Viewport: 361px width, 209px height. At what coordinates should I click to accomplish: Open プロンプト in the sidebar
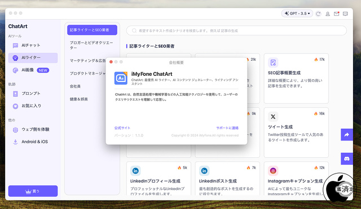tap(33, 94)
